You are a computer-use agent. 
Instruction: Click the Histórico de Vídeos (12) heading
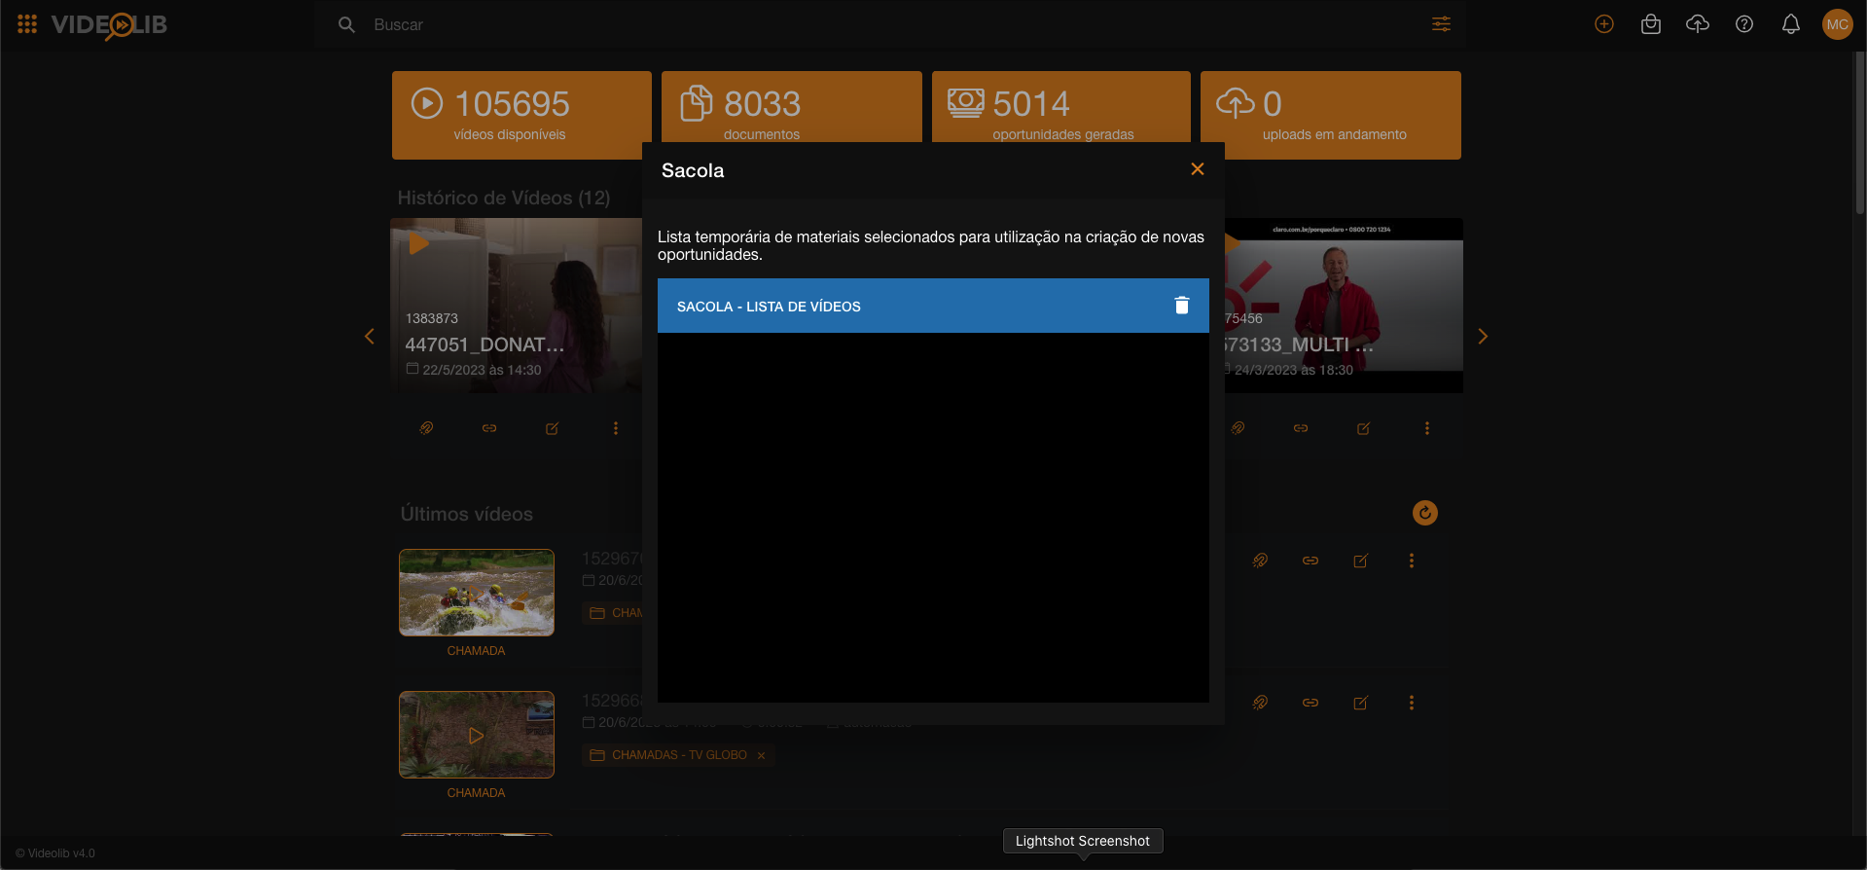[x=504, y=198]
